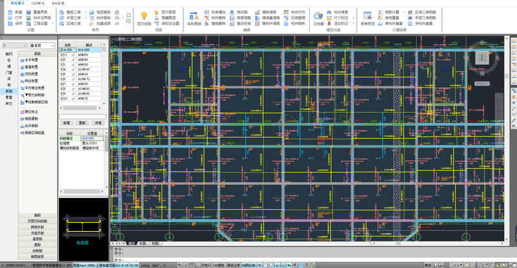Open 报表预览 report preview
The width and height of the screenshot is (517, 268).
[x=367, y=16]
